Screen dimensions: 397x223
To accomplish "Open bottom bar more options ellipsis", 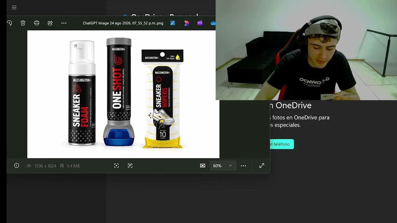I will click(243, 166).
